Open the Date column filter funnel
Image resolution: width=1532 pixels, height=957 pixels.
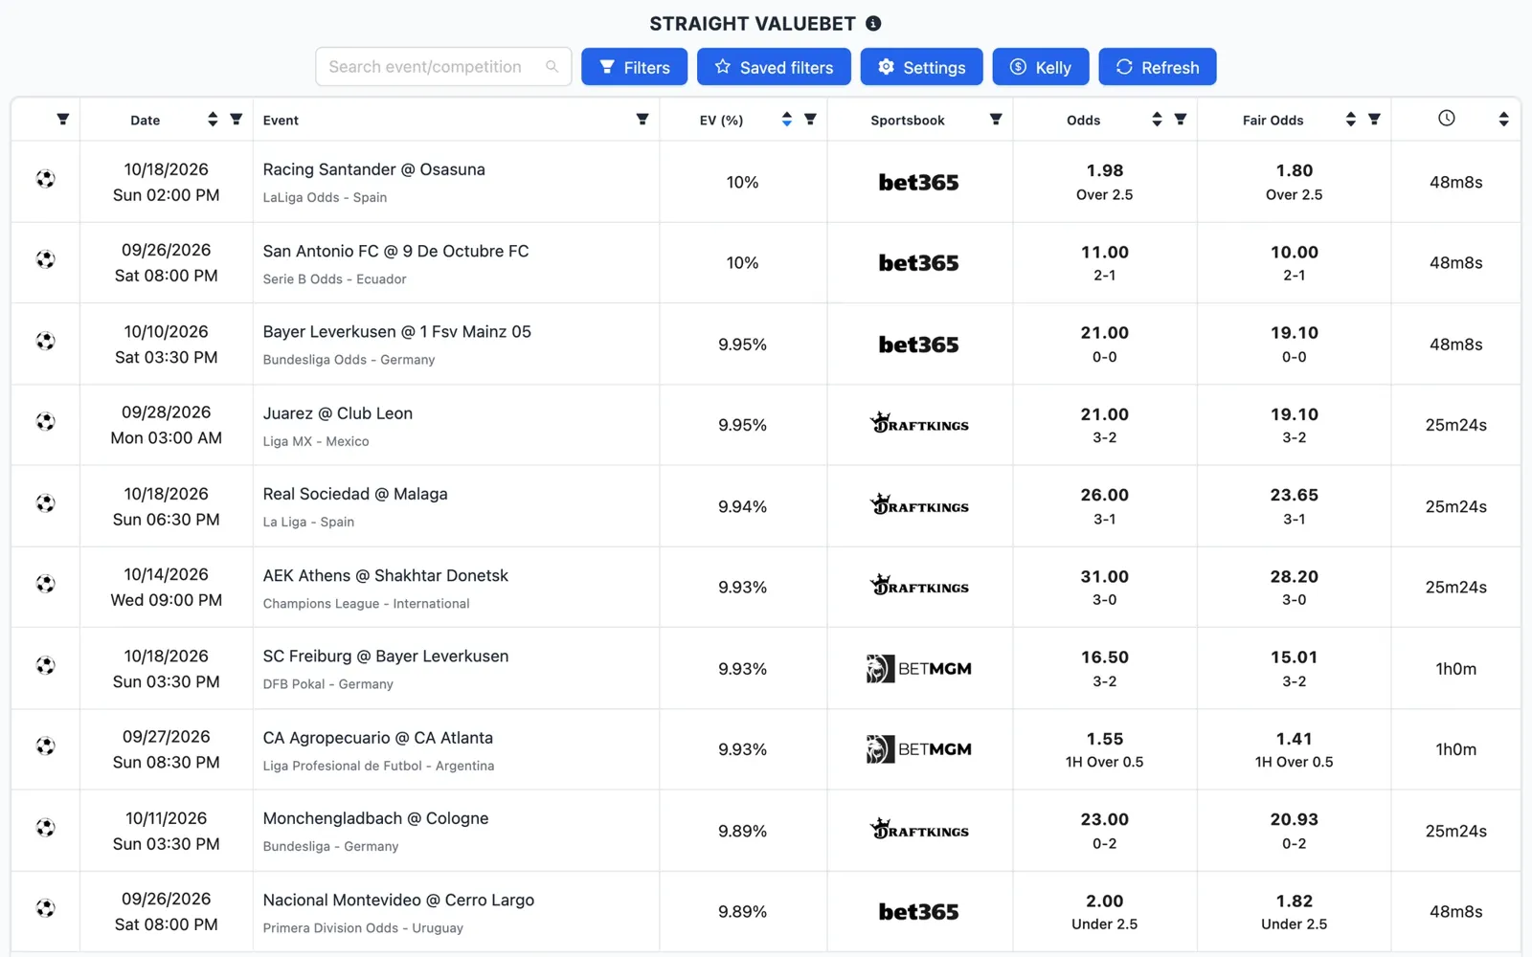click(237, 120)
